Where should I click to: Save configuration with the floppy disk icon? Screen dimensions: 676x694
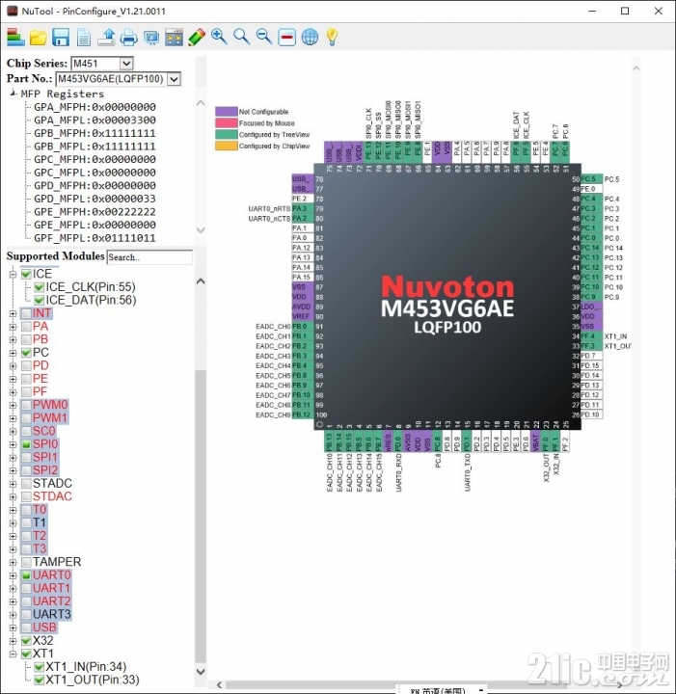61,38
